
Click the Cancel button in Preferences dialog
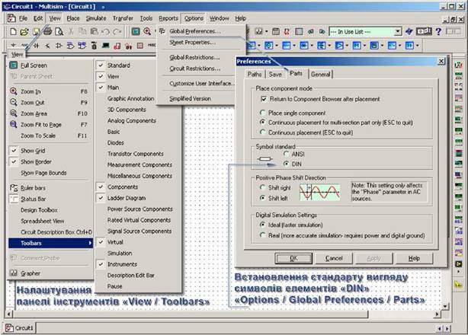tap(335, 258)
